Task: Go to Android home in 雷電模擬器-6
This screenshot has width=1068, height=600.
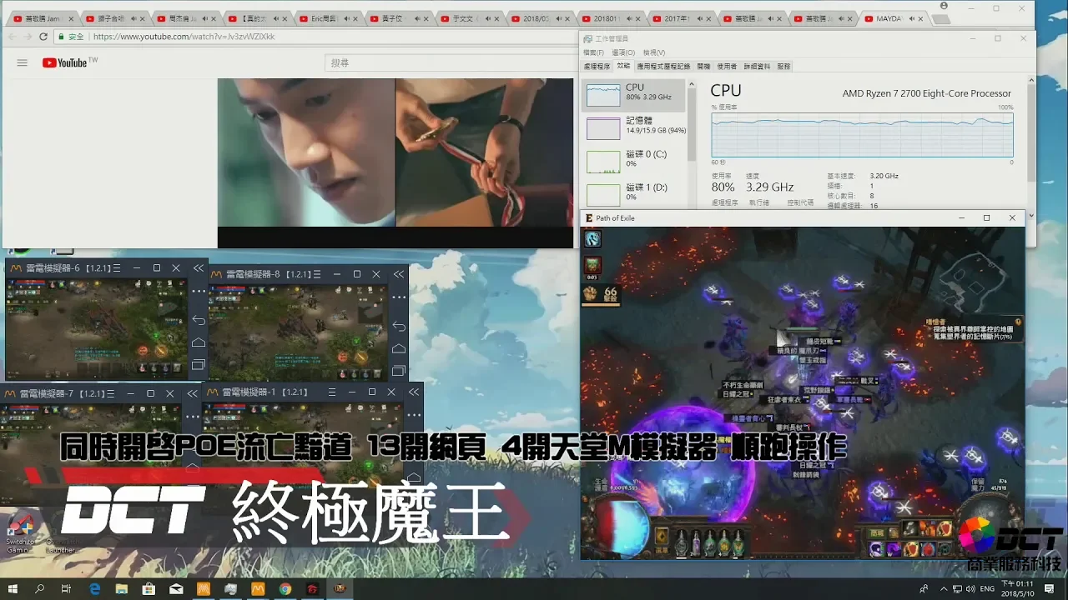Action: point(198,342)
